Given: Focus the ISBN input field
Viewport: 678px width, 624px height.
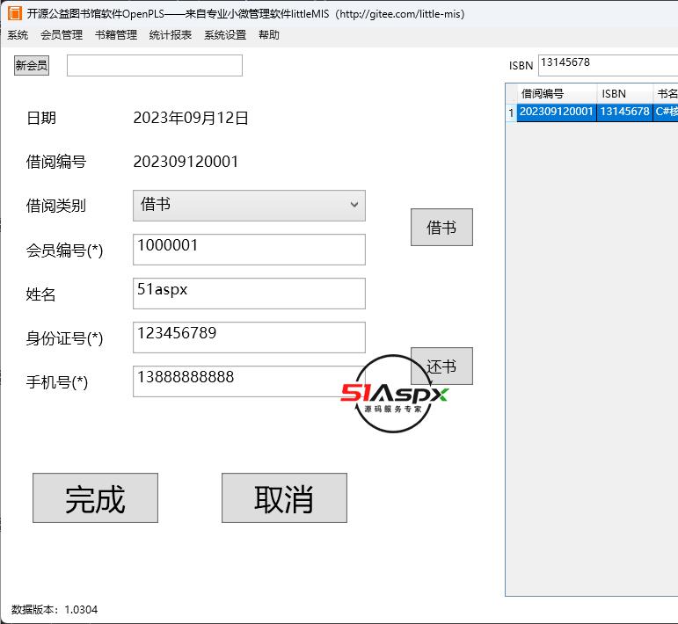Looking at the screenshot, I should coord(608,65).
